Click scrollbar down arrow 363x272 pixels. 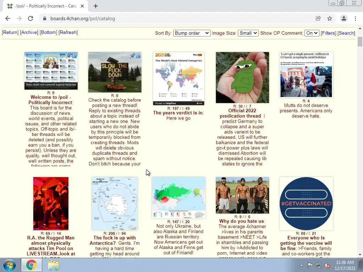360,255
